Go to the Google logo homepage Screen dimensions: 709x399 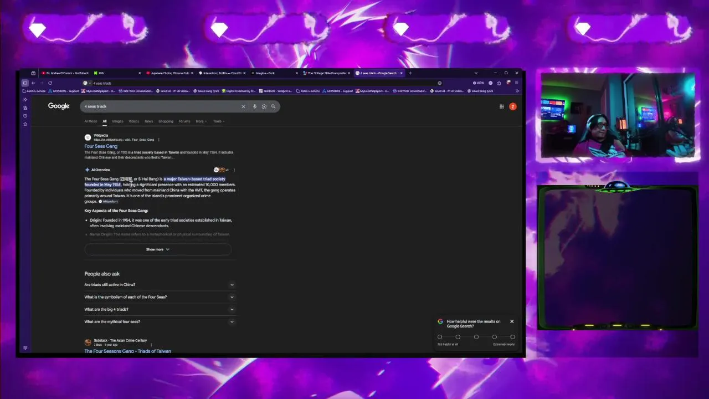pyautogui.click(x=59, y=106)
